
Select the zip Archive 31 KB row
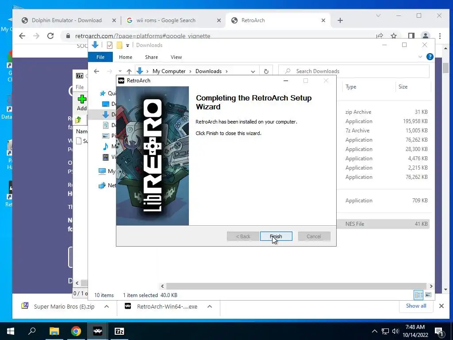[x=384, y=112]
